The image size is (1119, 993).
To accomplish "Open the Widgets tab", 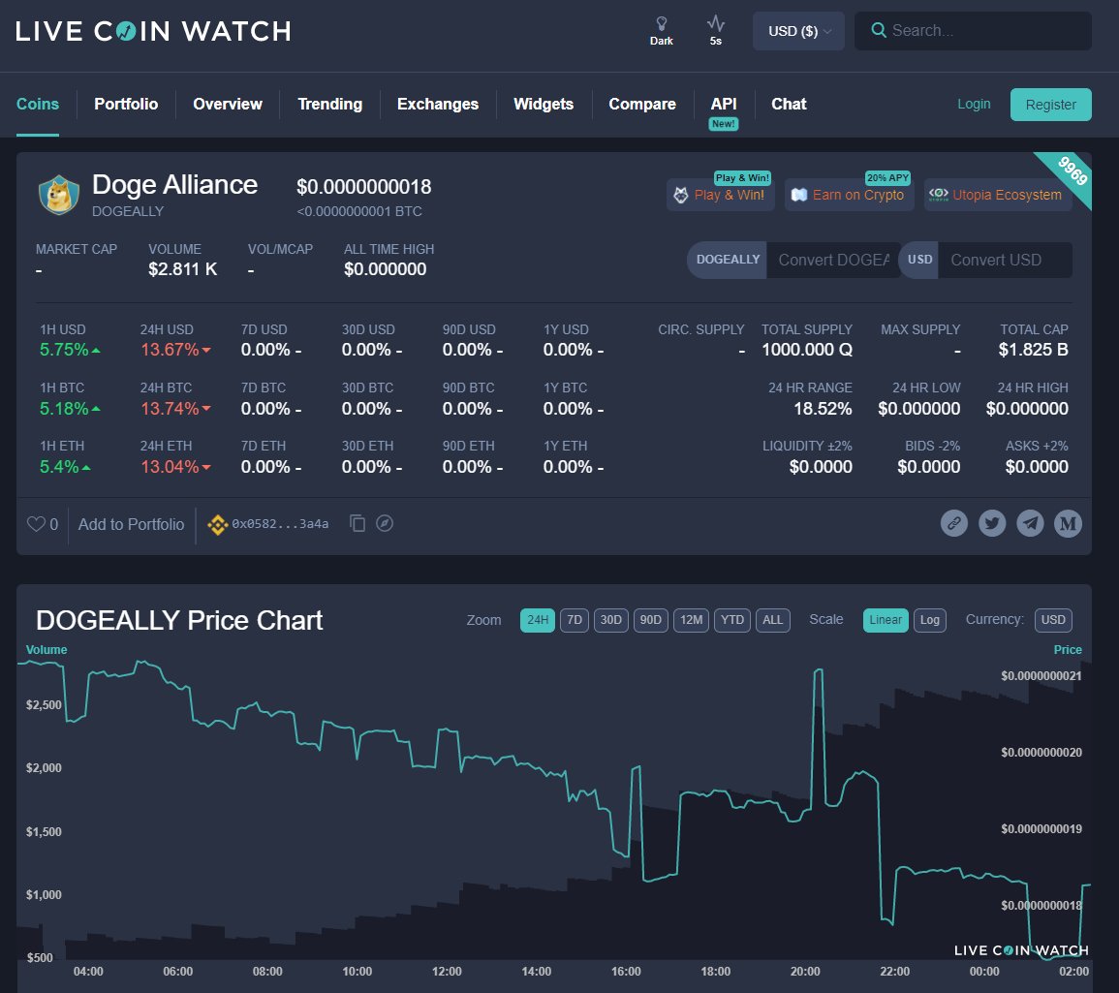I will coord(544,105).
